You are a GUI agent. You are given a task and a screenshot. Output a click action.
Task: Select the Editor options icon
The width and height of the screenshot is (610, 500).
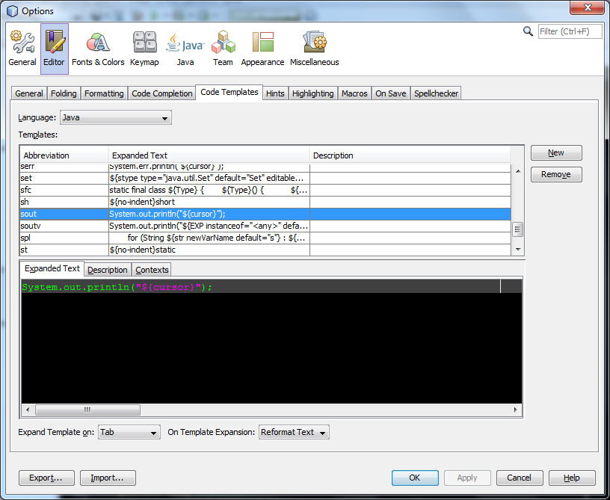click(x=53, y=45)
